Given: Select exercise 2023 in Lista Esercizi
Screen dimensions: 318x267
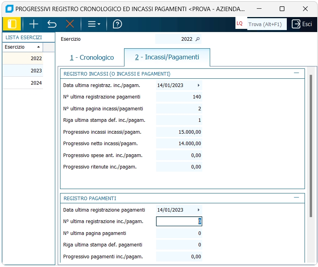Looking at the screenshot, I should point(28,71).
